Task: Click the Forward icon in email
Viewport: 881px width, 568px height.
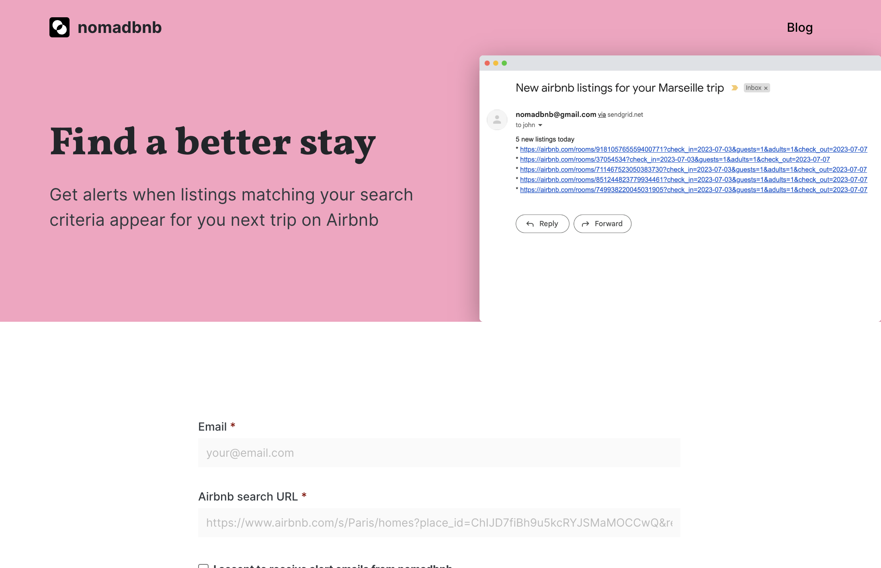Action: click(585, 223)
